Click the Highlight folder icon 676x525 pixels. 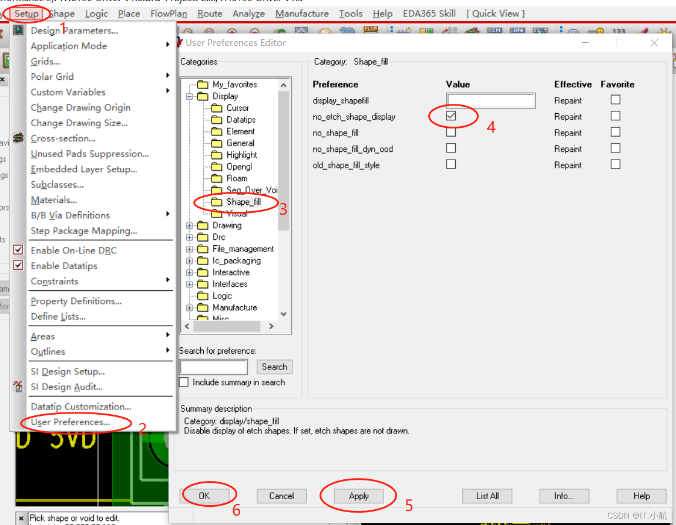(217, 155)
